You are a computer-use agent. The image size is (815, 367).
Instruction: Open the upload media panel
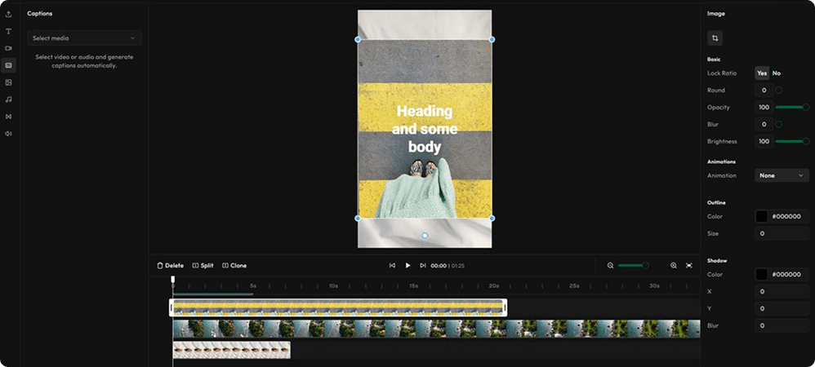8,14
